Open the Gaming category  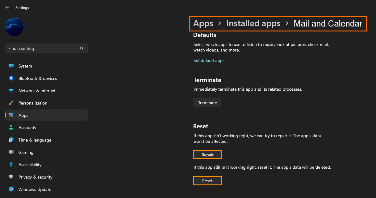coord(46,152)
